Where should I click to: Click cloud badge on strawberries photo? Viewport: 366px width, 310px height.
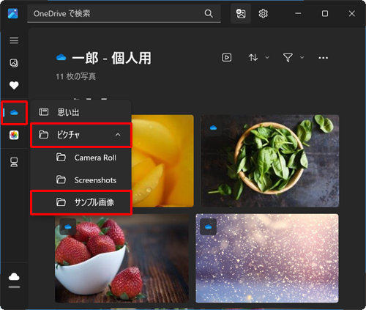point(68,227)
